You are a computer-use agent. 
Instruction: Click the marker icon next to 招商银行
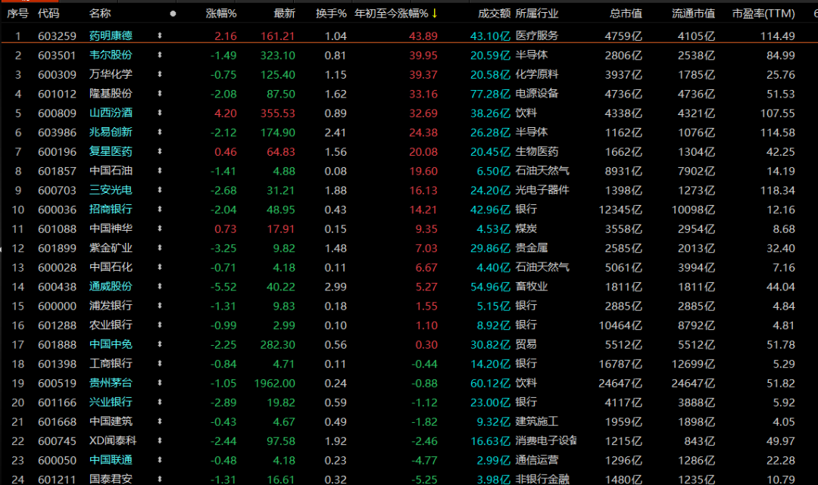(x=160, y=209)
